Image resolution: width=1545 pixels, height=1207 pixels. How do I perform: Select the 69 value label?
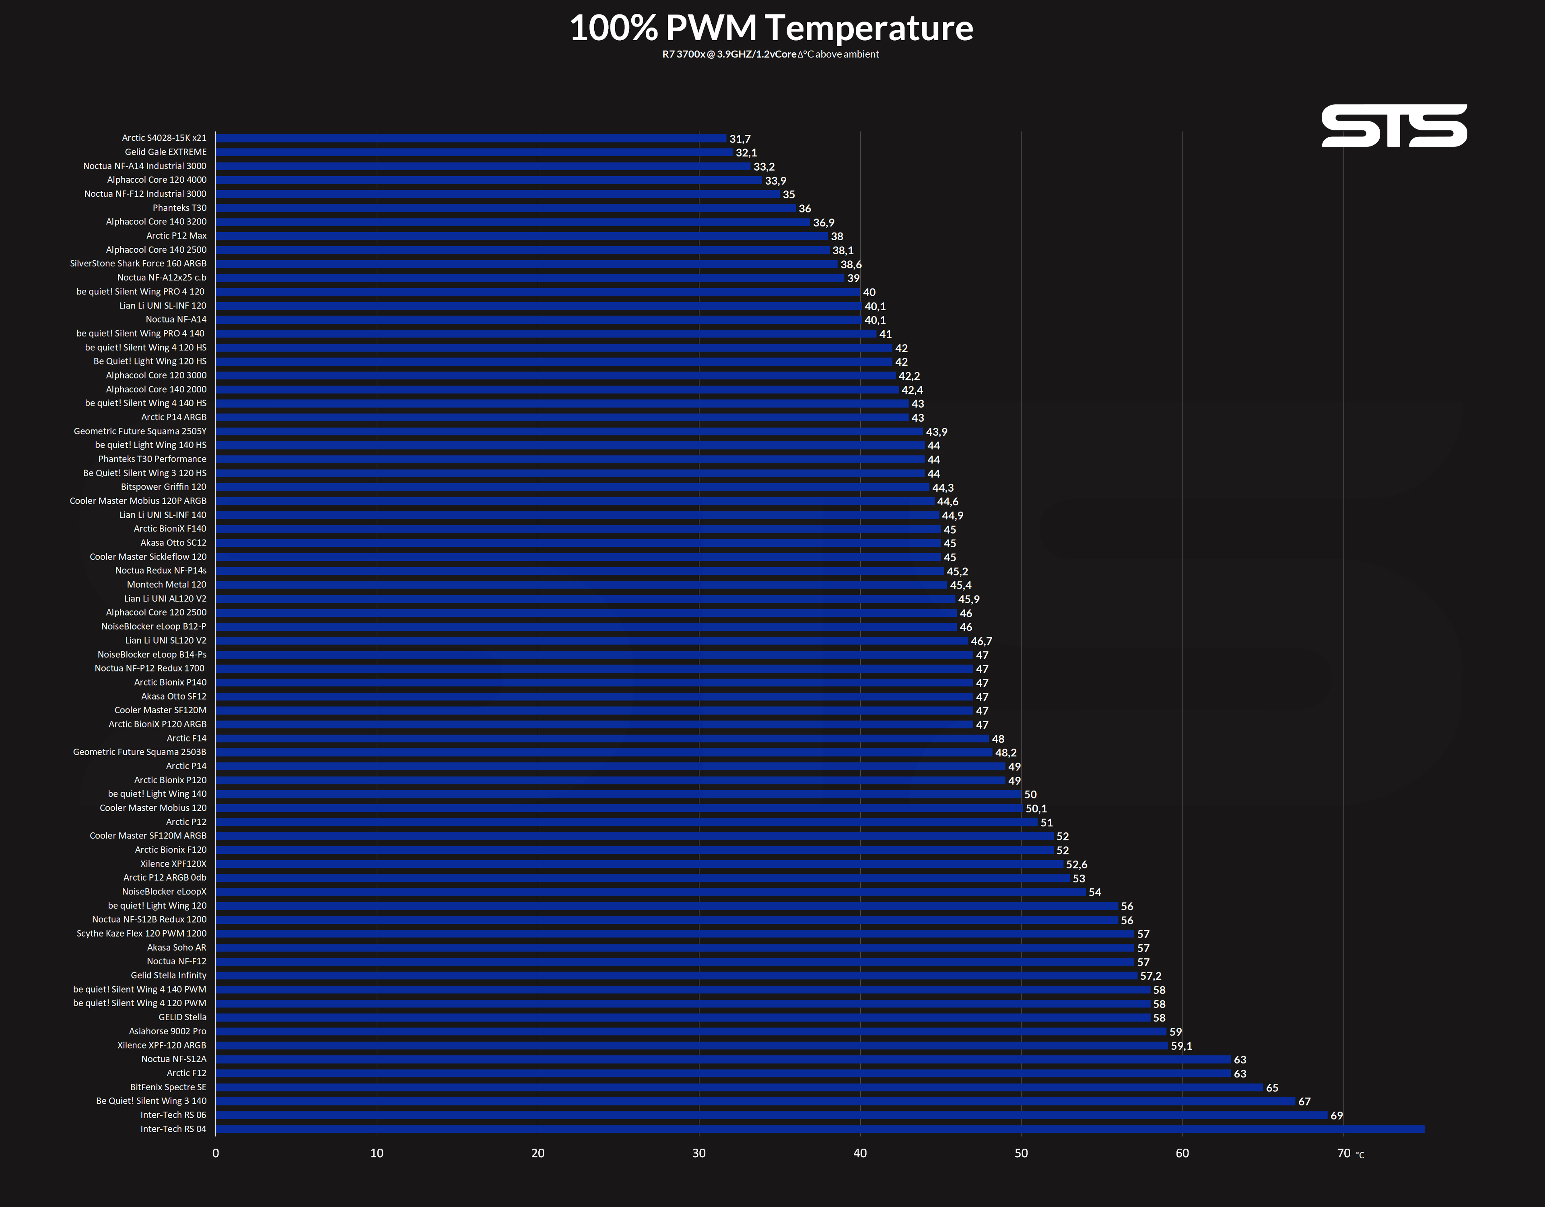click(x=1336, y=1116)
